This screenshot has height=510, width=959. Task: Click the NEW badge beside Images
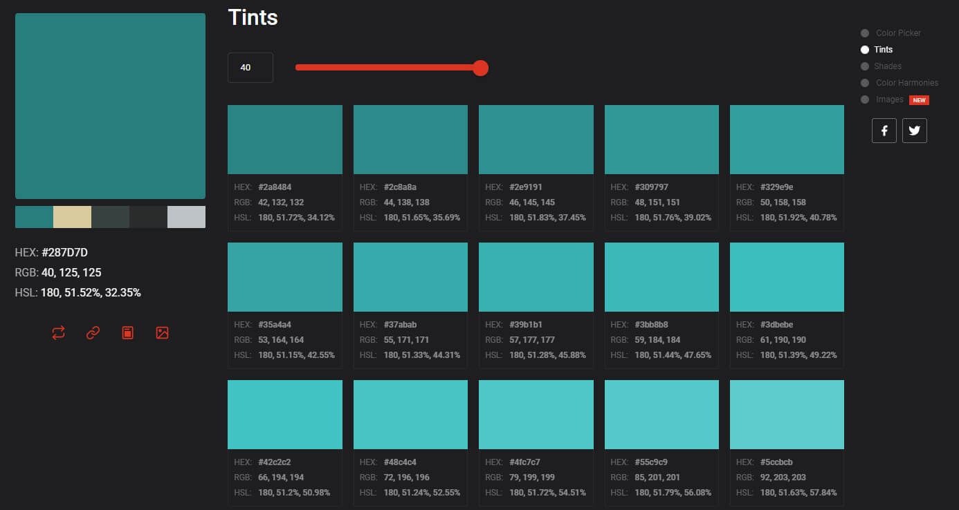pos(919,100)
